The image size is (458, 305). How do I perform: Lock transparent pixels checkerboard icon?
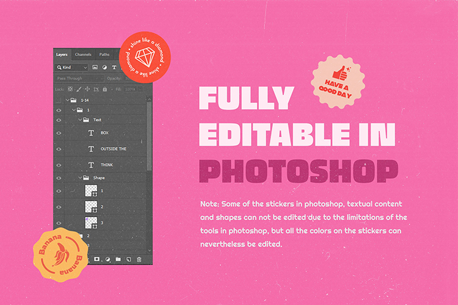click(x=70, y=89)
